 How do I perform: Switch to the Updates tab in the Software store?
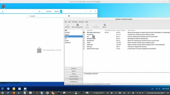[x=57, y=11]
